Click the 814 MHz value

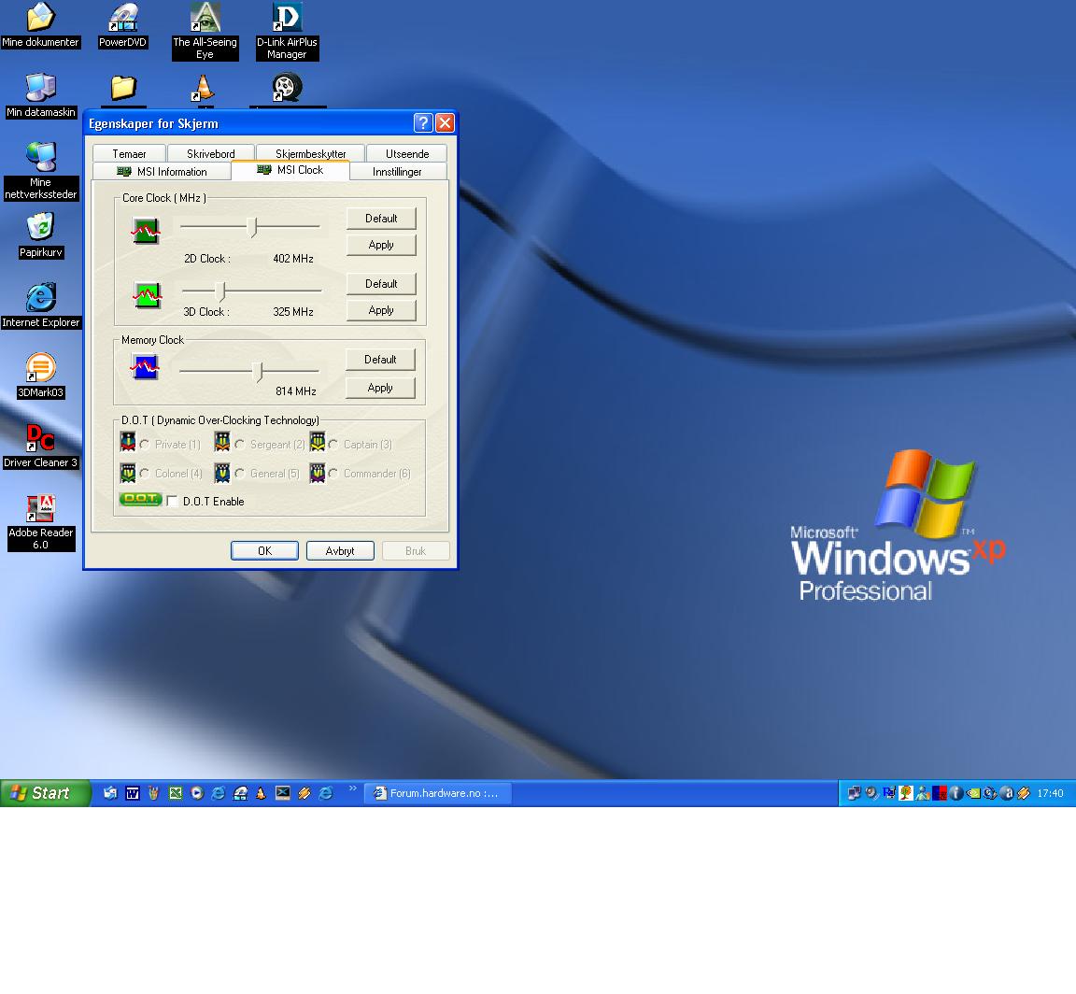click(x=296, y=391)
